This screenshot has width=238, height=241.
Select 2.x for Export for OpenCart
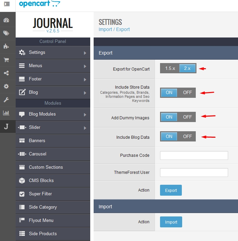click(188, 68)
